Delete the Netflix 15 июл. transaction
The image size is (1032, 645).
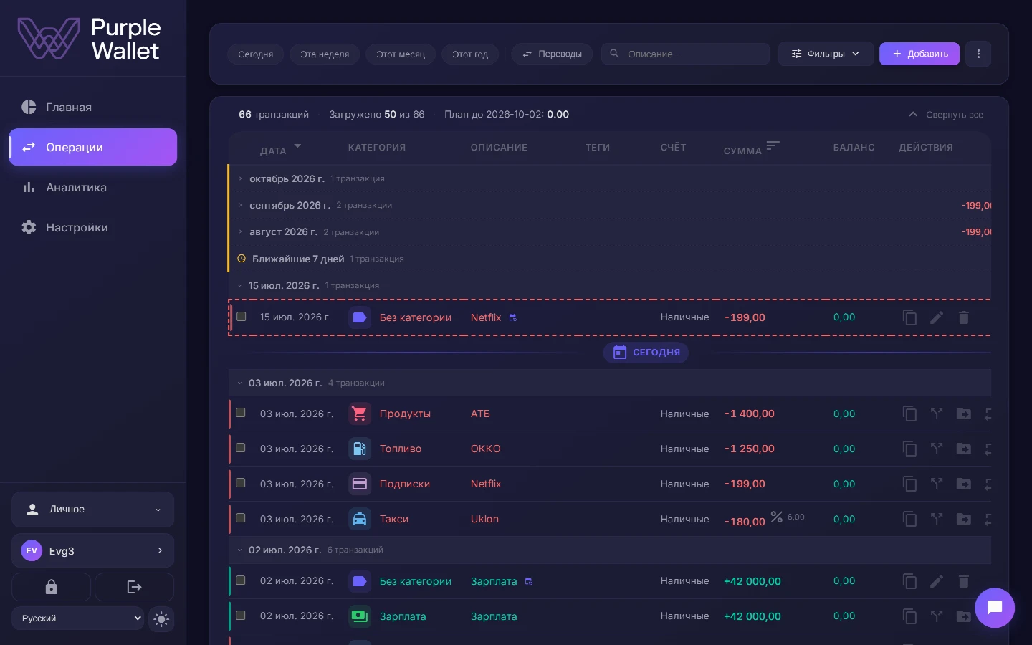tap(964, 317)
